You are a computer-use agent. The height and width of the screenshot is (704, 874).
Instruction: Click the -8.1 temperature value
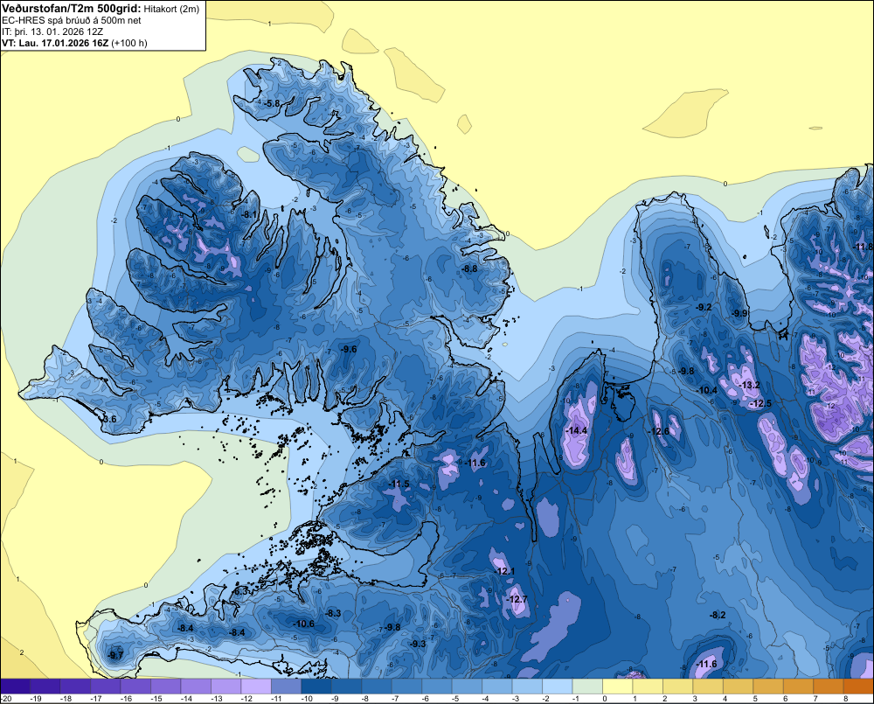click(250, 214)
